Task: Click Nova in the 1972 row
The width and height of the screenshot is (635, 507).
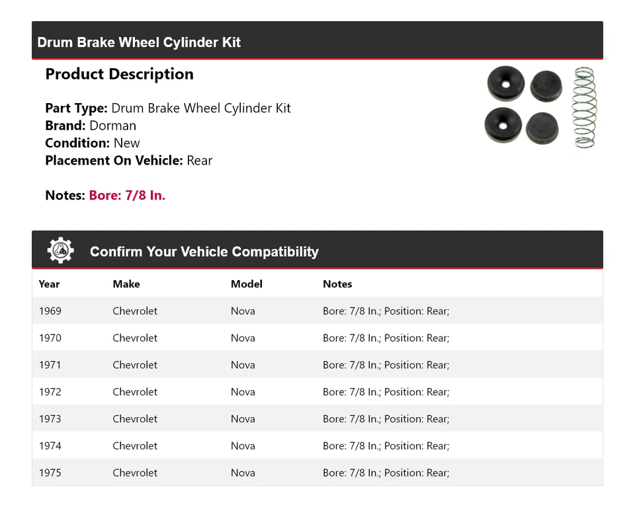Action: (x=243, y=392)
